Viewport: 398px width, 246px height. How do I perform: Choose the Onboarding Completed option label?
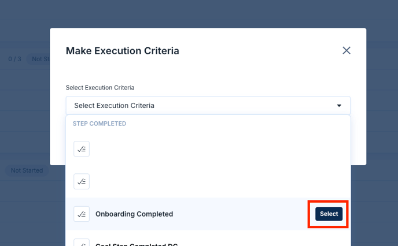134,214
